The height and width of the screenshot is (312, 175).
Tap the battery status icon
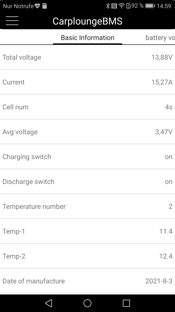coord(150,6)
